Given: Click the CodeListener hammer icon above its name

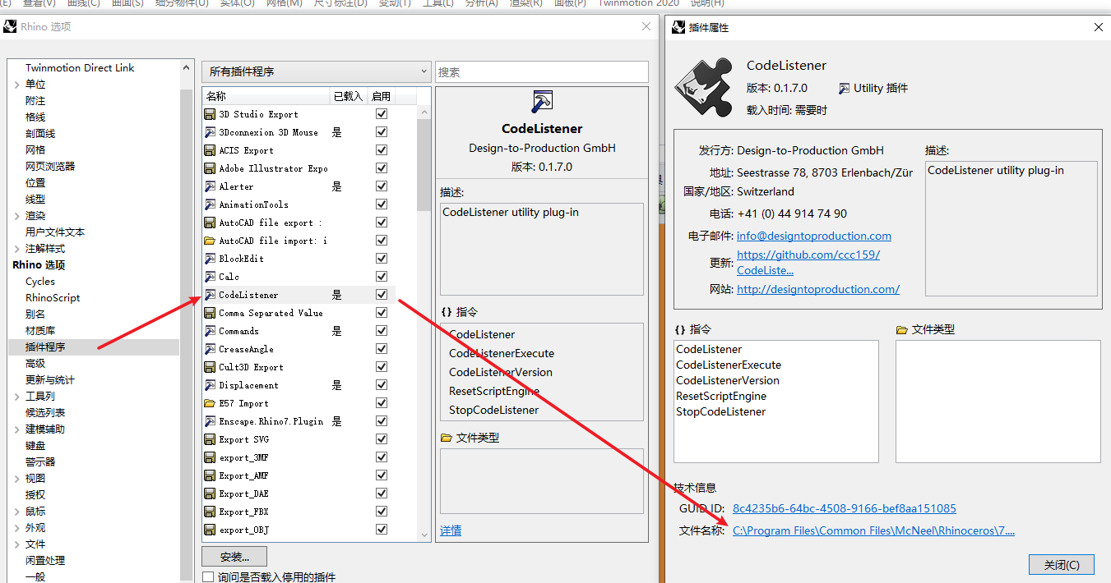Looking at the screenshot, I should coord(542,101).
